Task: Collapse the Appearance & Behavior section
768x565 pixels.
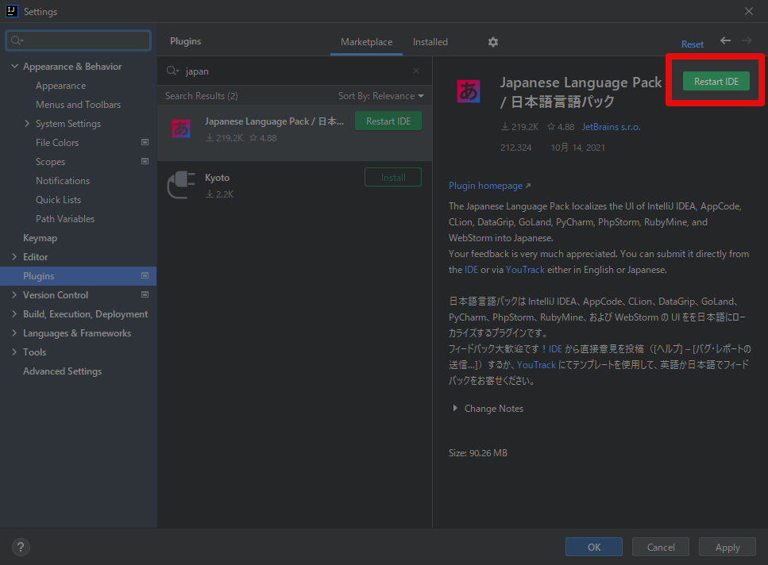Action: (14, 66)
